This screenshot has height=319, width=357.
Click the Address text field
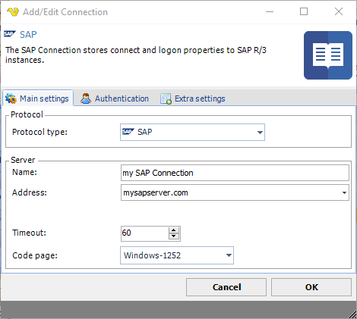(x=230, y=192)
